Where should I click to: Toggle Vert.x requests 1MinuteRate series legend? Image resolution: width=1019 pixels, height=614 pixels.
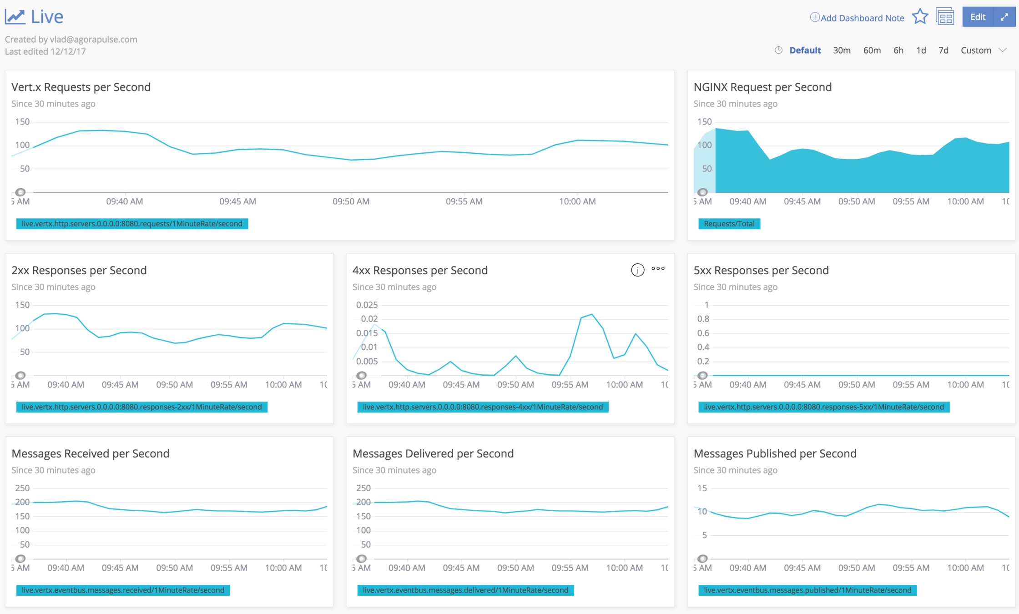click(132, 224)
